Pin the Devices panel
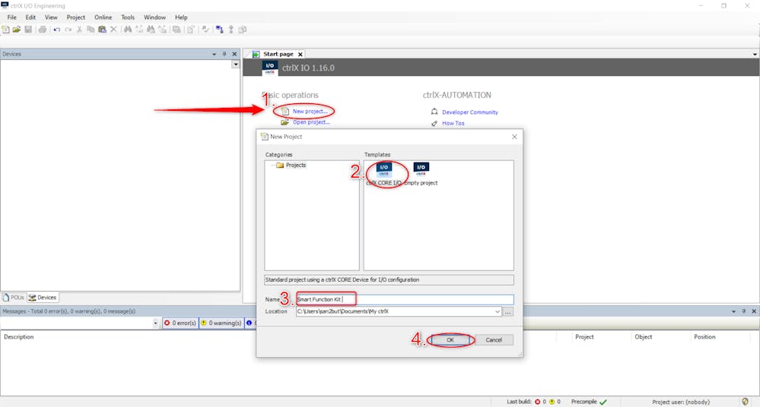760x407 pixels. 224,54
